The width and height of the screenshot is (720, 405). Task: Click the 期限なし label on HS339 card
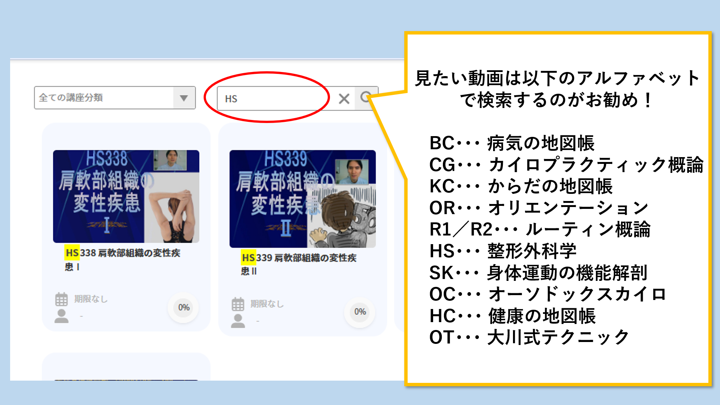267,304
